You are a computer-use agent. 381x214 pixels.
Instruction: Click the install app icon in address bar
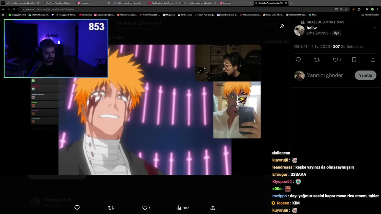point(336,9)
